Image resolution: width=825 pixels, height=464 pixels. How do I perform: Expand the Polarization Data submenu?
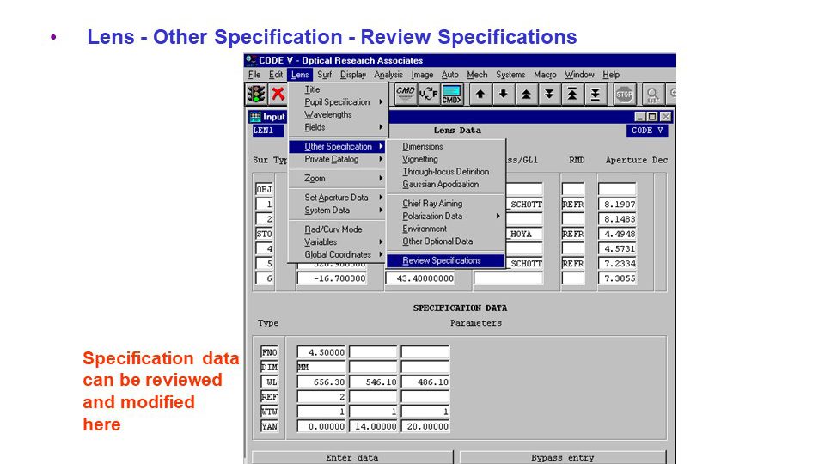tap(446, 217)
